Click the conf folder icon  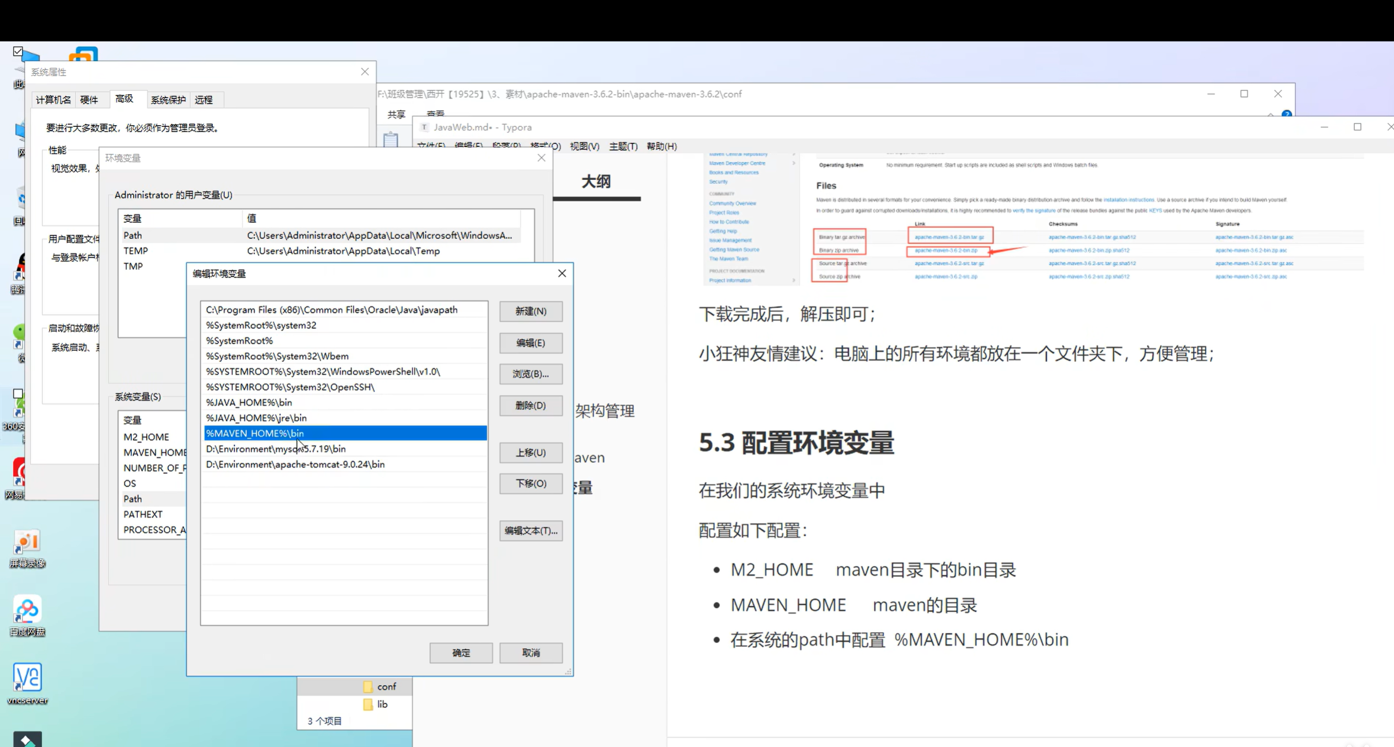pyautogui.click(x=368, y=686)
